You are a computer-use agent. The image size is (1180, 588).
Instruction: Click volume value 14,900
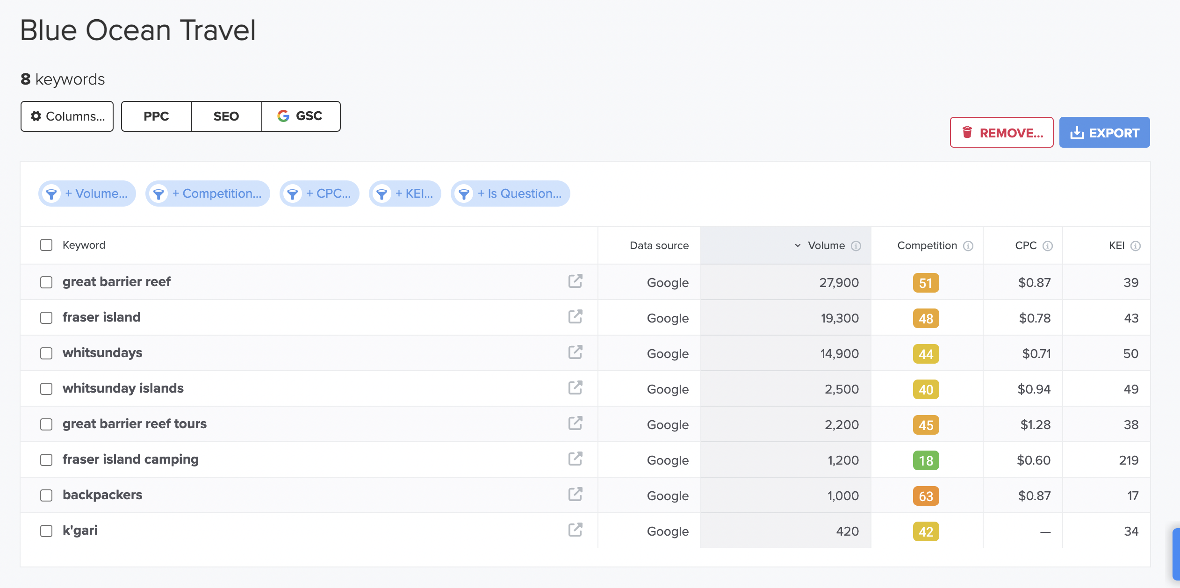pos(839,354)
